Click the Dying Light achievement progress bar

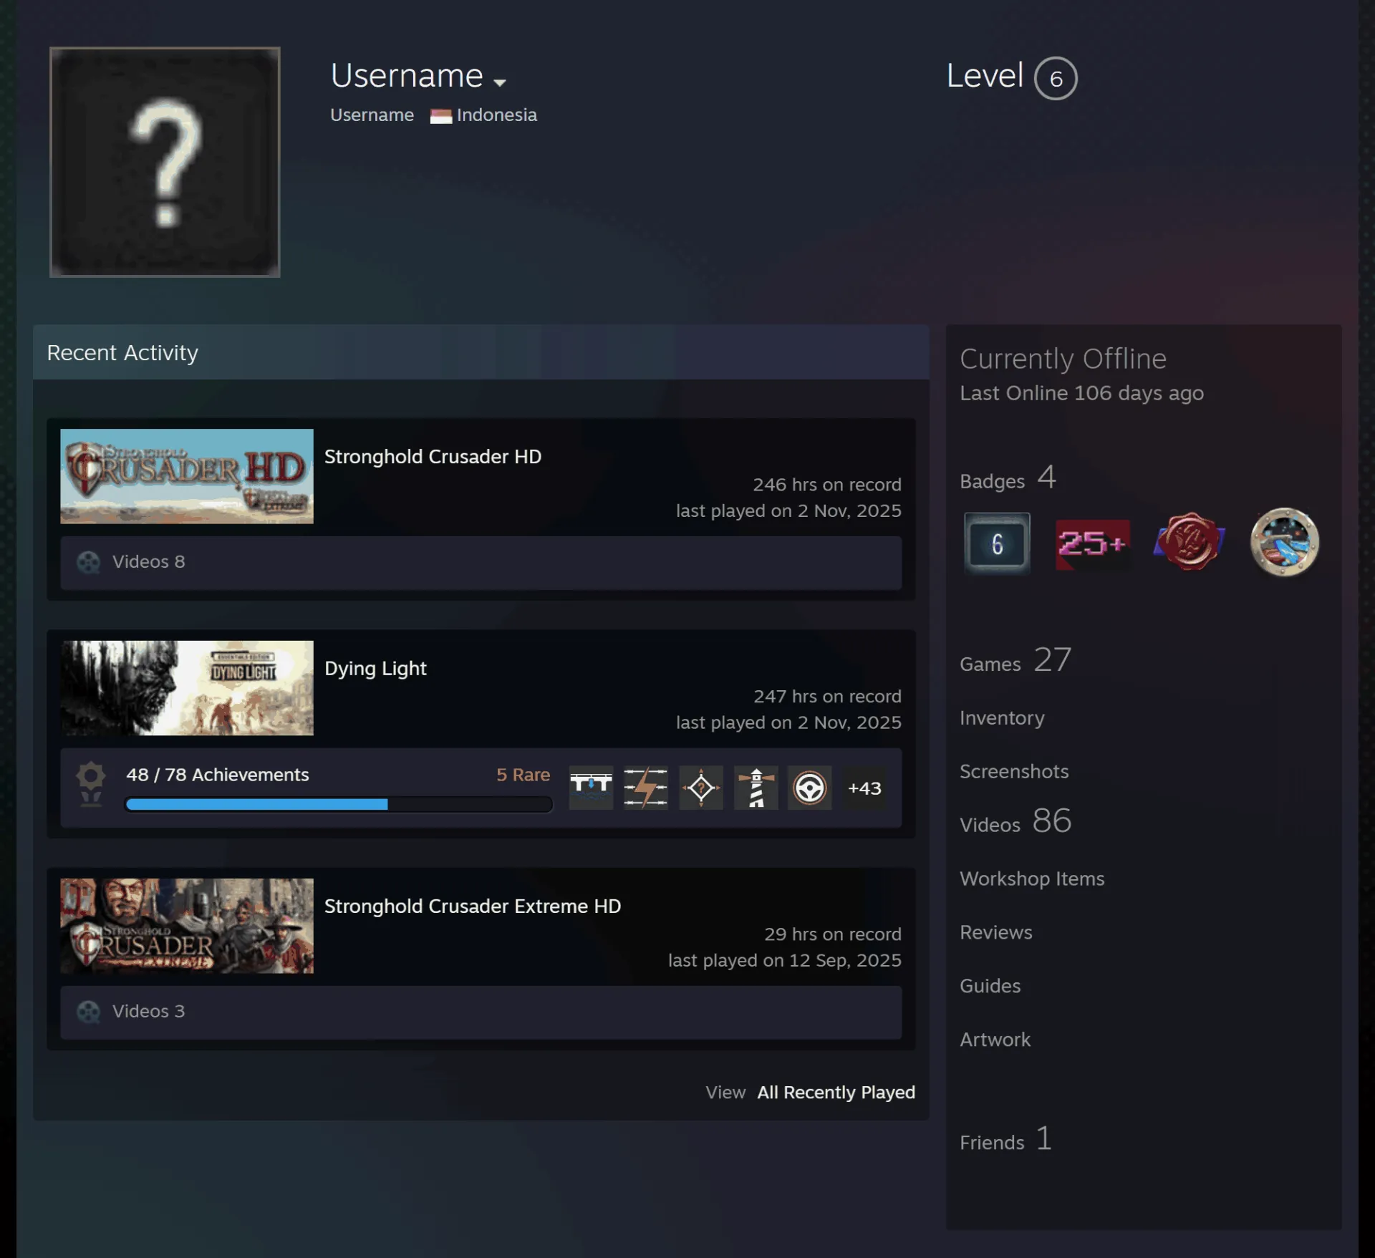click(x=339, y=804)
